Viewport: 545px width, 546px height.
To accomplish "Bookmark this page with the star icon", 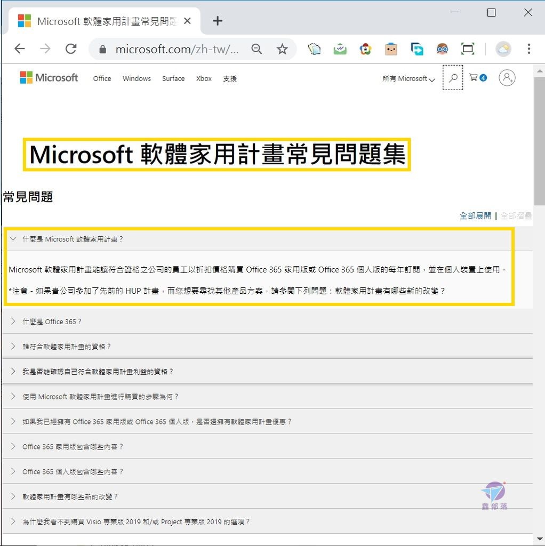I will pos(282,49).
